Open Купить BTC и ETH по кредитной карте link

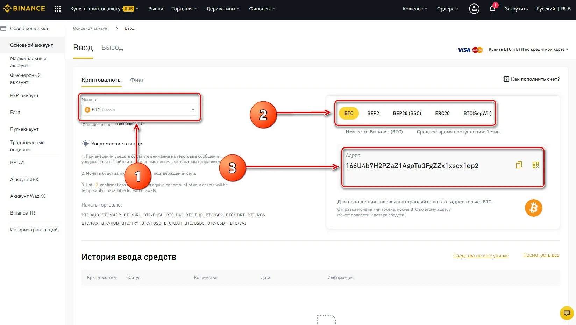pos(528,49)
